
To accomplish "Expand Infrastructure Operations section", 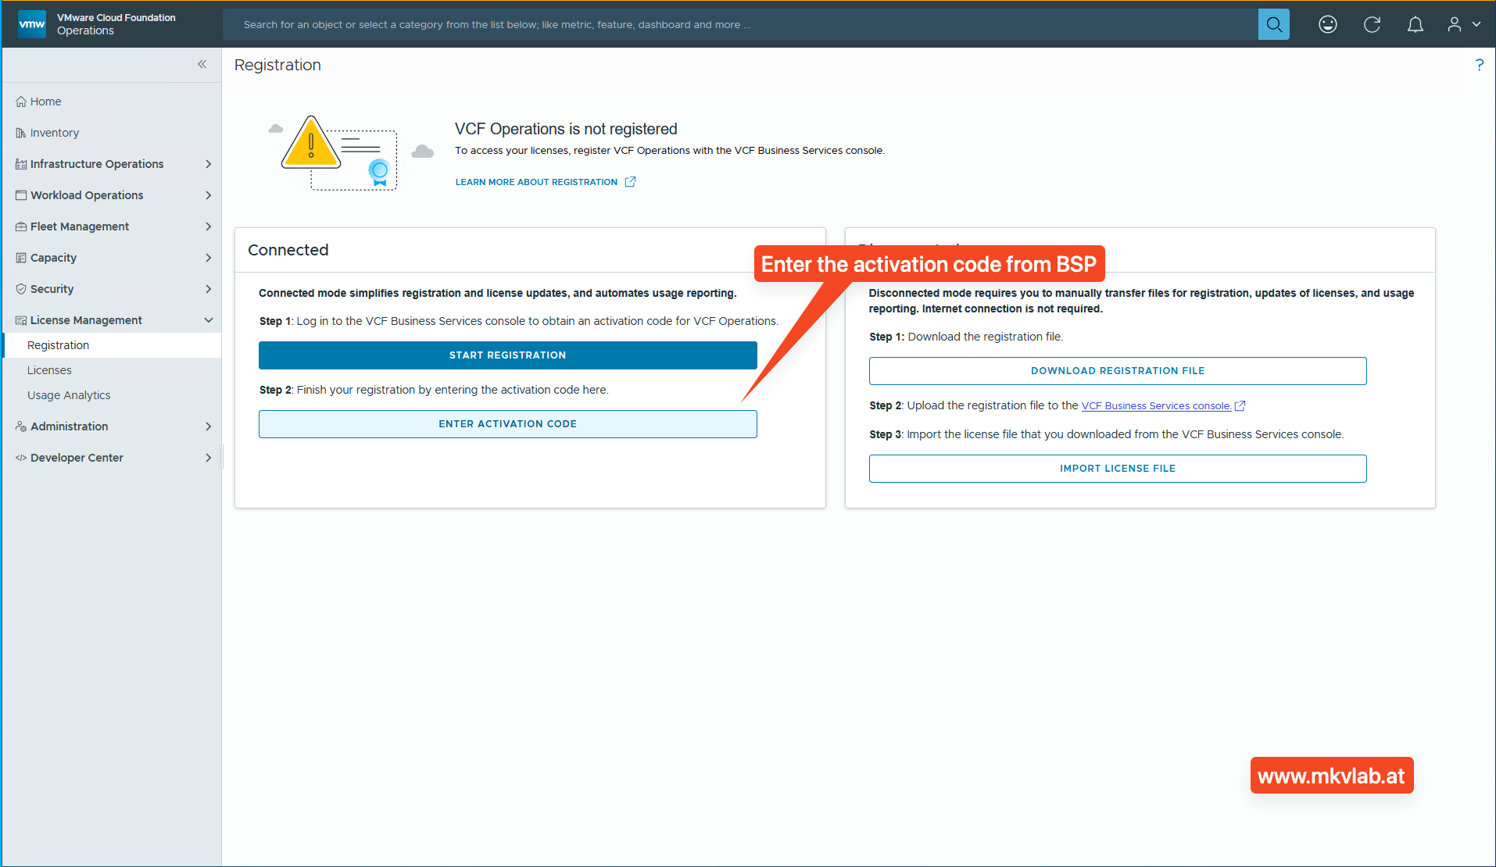I will click(x=97, y=164).
